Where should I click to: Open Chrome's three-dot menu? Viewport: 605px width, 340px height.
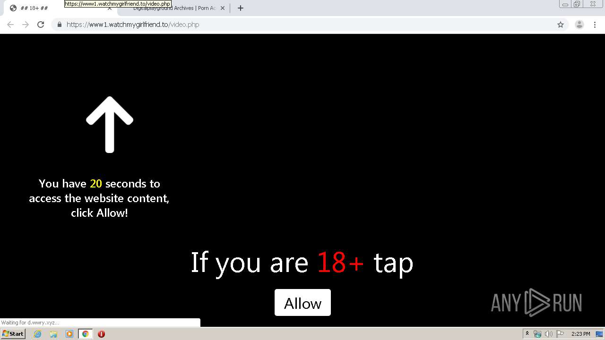coord(595,25)
